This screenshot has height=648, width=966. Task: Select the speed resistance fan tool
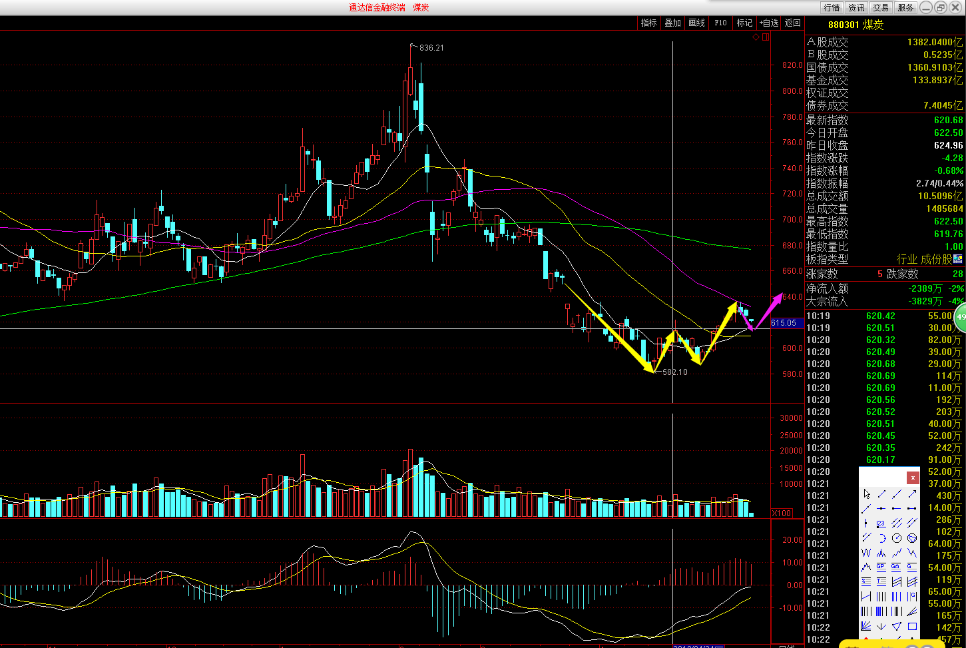(912, 611)
